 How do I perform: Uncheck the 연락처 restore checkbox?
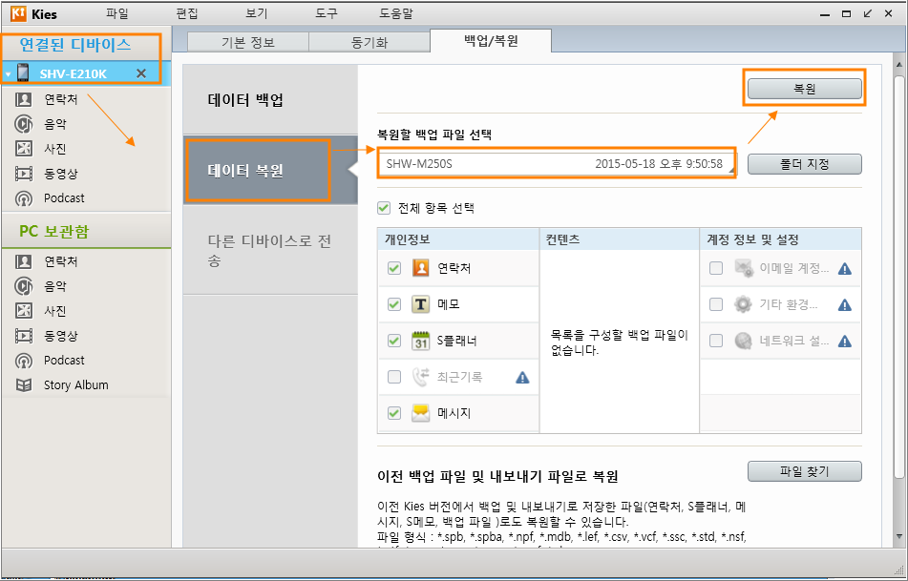[x=394, y=268]
